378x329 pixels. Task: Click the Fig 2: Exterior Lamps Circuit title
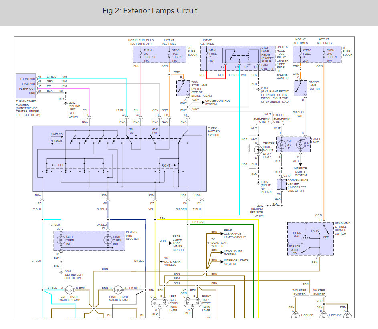150,11
